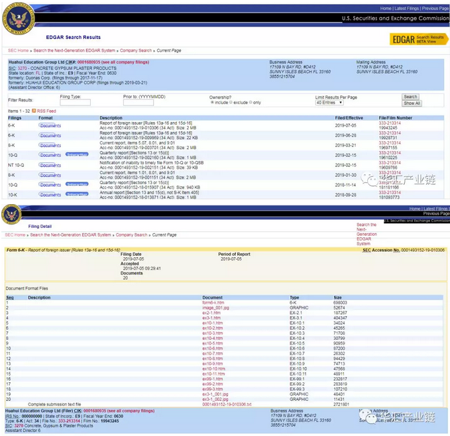Screen dimensions: 450x436
Task: Open filer CIK 0001680935 link in Filing Detail footer
Action: pos(119,411)
